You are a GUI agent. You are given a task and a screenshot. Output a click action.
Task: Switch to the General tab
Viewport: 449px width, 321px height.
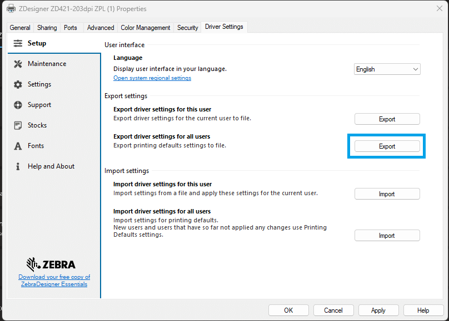click(20, 28)
